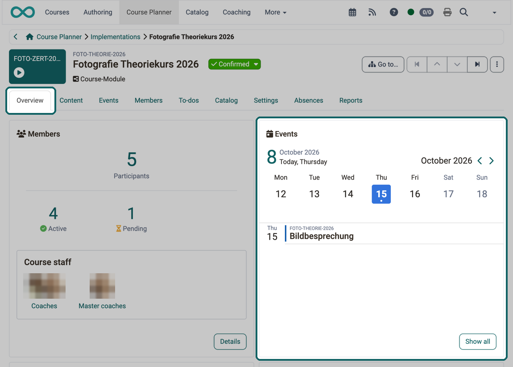Open the Bildbesprechung event
This screenshot has width=513, height=367.
click(x=322, y=236)
